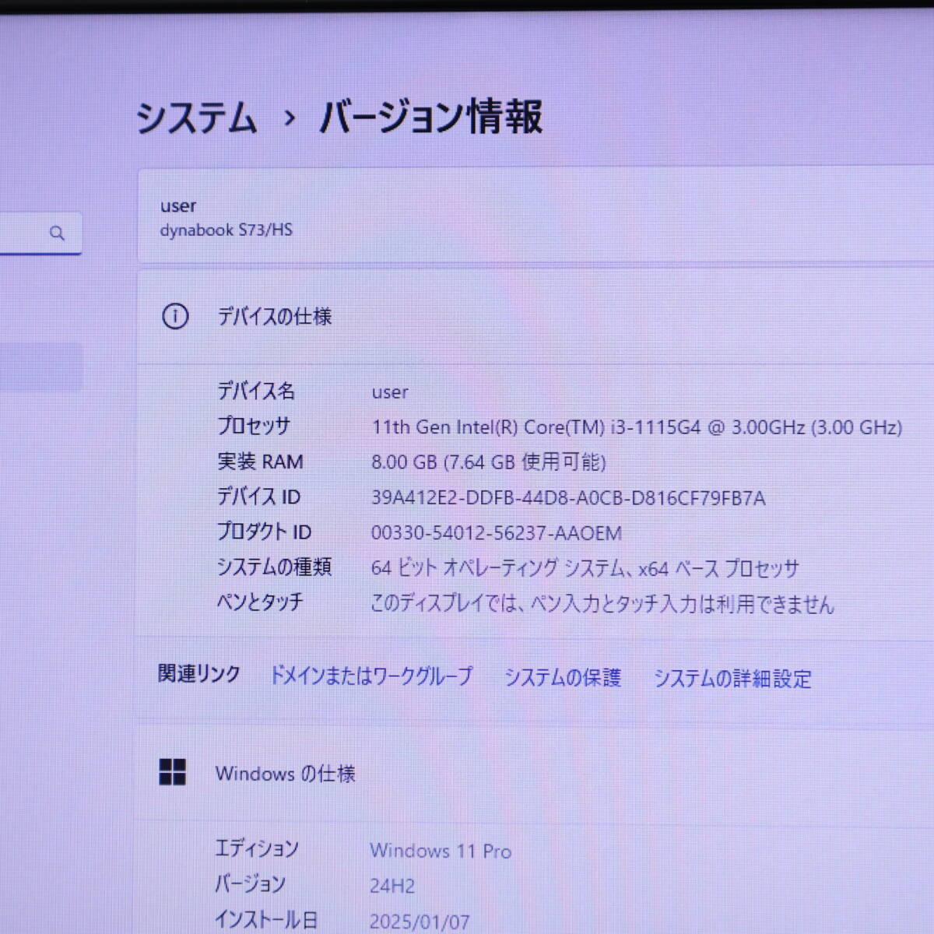Select the 8.00 GB RAM value
934x934 pixels.
click(489, 462)
